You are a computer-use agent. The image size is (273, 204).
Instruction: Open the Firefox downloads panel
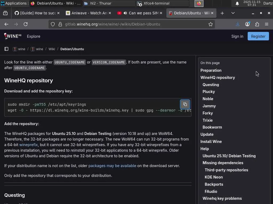click(x=238, y=24)
